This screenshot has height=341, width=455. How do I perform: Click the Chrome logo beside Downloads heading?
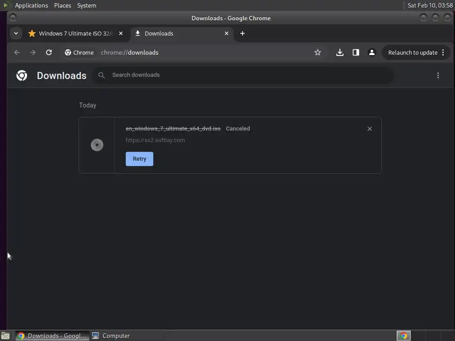pyautogui.click(x=22, y=75)
